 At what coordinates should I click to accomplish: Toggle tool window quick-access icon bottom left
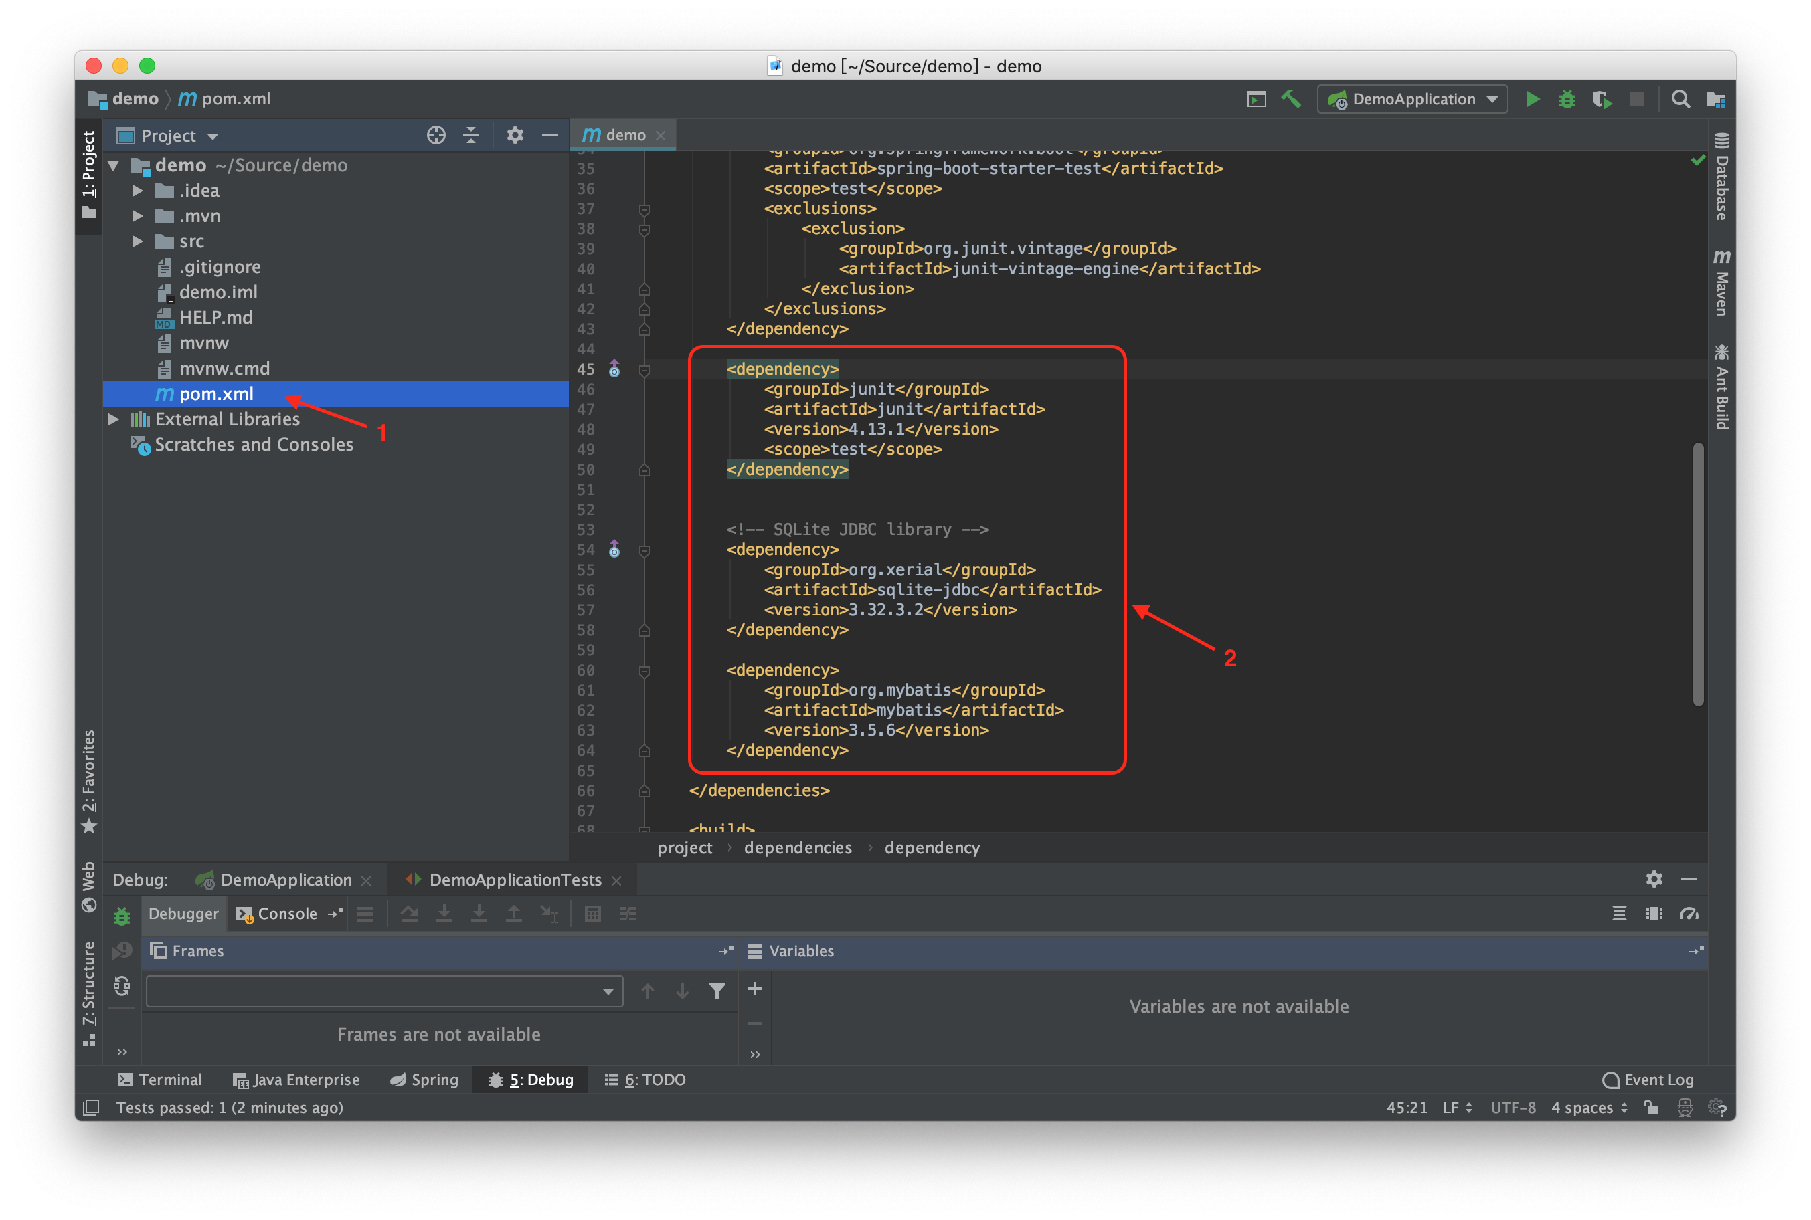click(x=91, y=1107)
